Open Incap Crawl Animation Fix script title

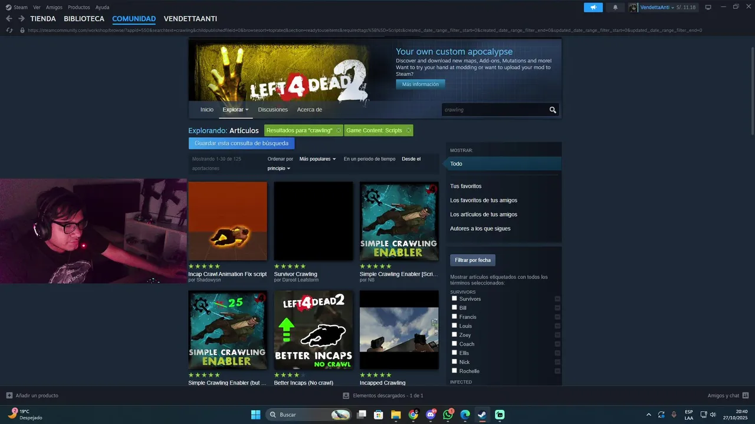click(x=227, y=274)
